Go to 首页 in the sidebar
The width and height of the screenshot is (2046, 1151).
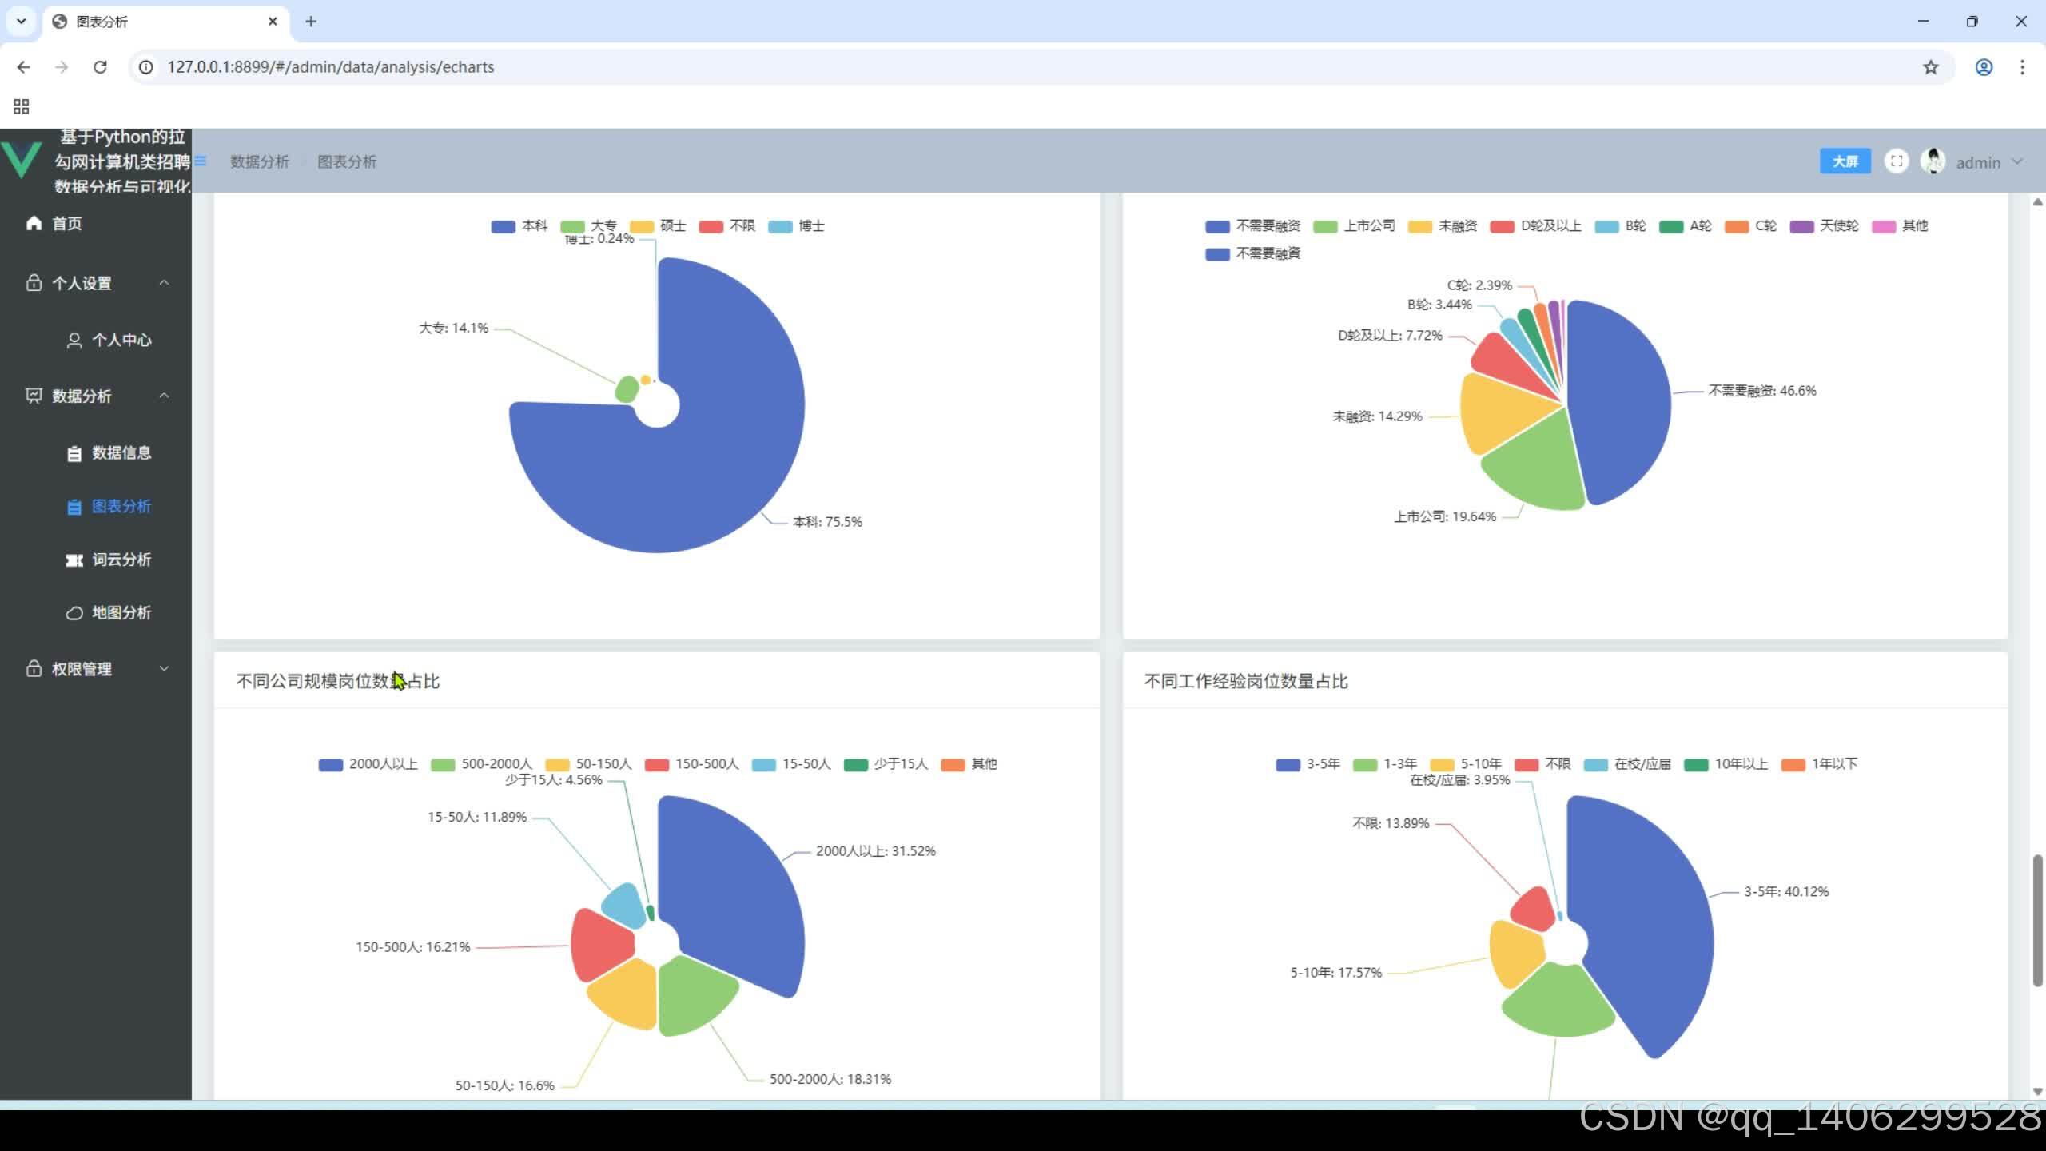[x=96, y=224]
